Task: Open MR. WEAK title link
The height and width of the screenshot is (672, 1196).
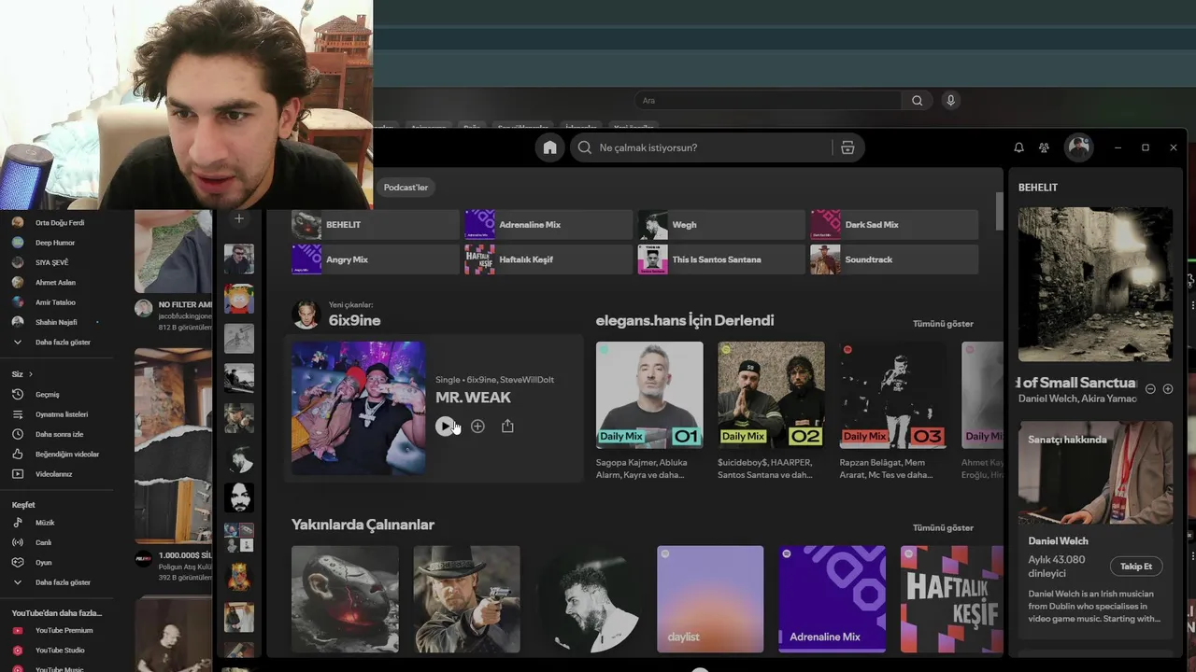Action: coord(473,398)
